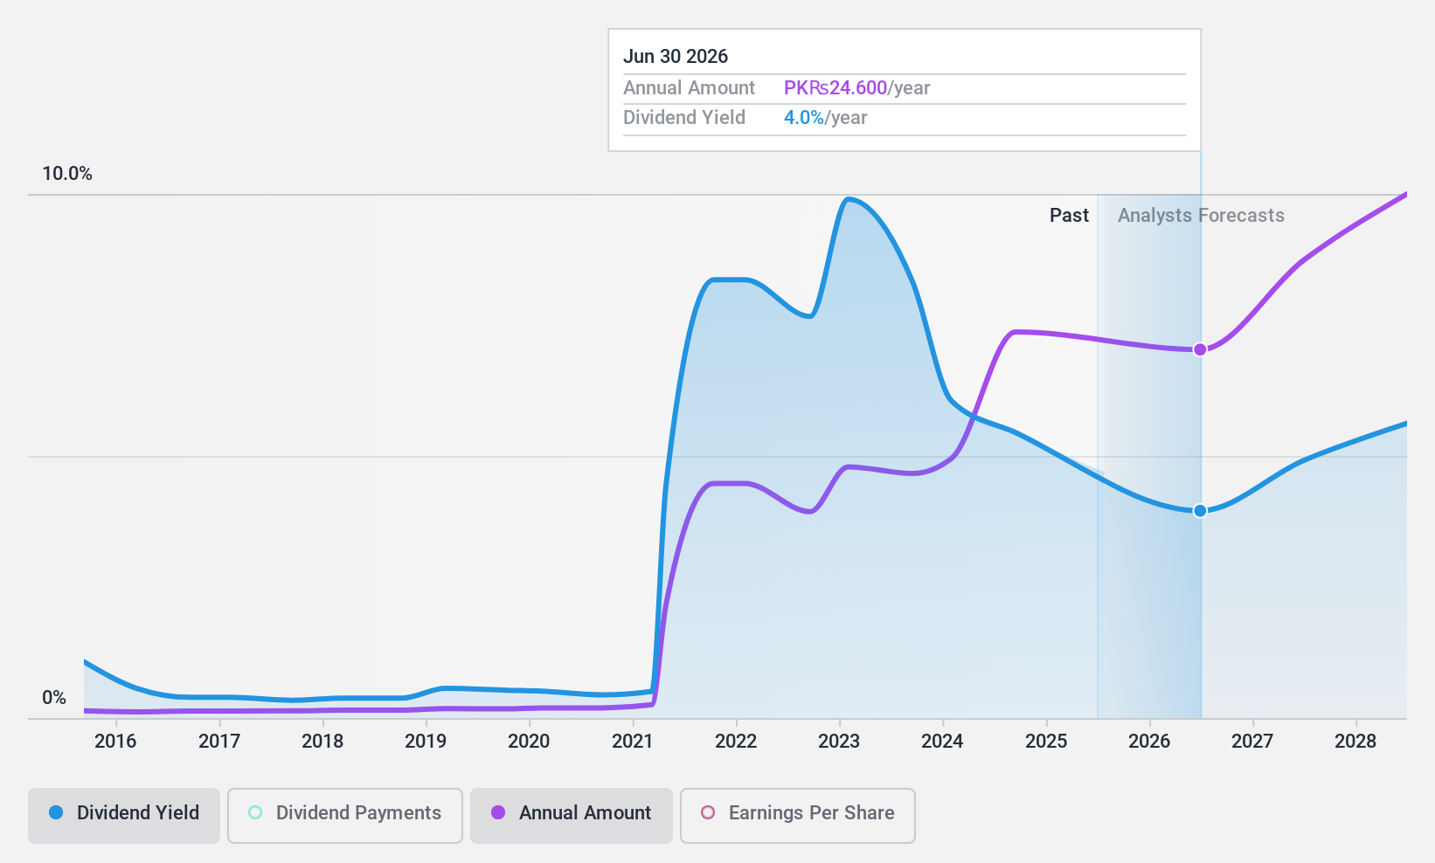Click the purple Annual Amount data point
The image size is (1435, 863).
point(1200,349)
